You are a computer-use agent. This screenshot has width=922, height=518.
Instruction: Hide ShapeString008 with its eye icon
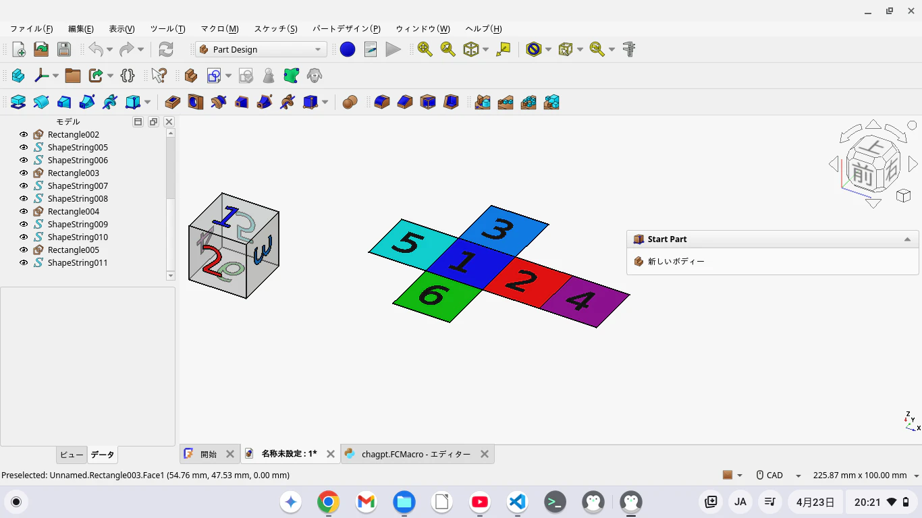point(24,199)
